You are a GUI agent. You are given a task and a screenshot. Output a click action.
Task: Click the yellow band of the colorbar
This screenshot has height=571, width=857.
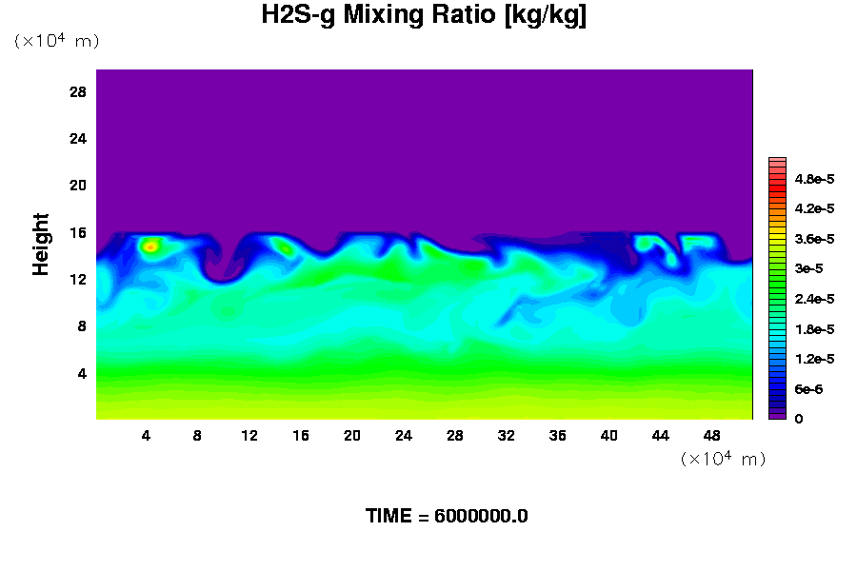tap(777, 233)
